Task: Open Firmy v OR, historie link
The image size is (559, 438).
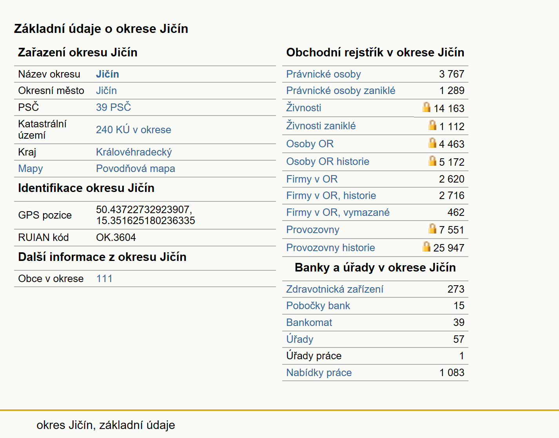Action: 331,195
